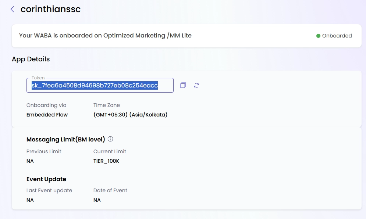The width and height of the screenshot is (366, 219).
Task: Click the TIER_100K current limit value
Action: [107, 161]
